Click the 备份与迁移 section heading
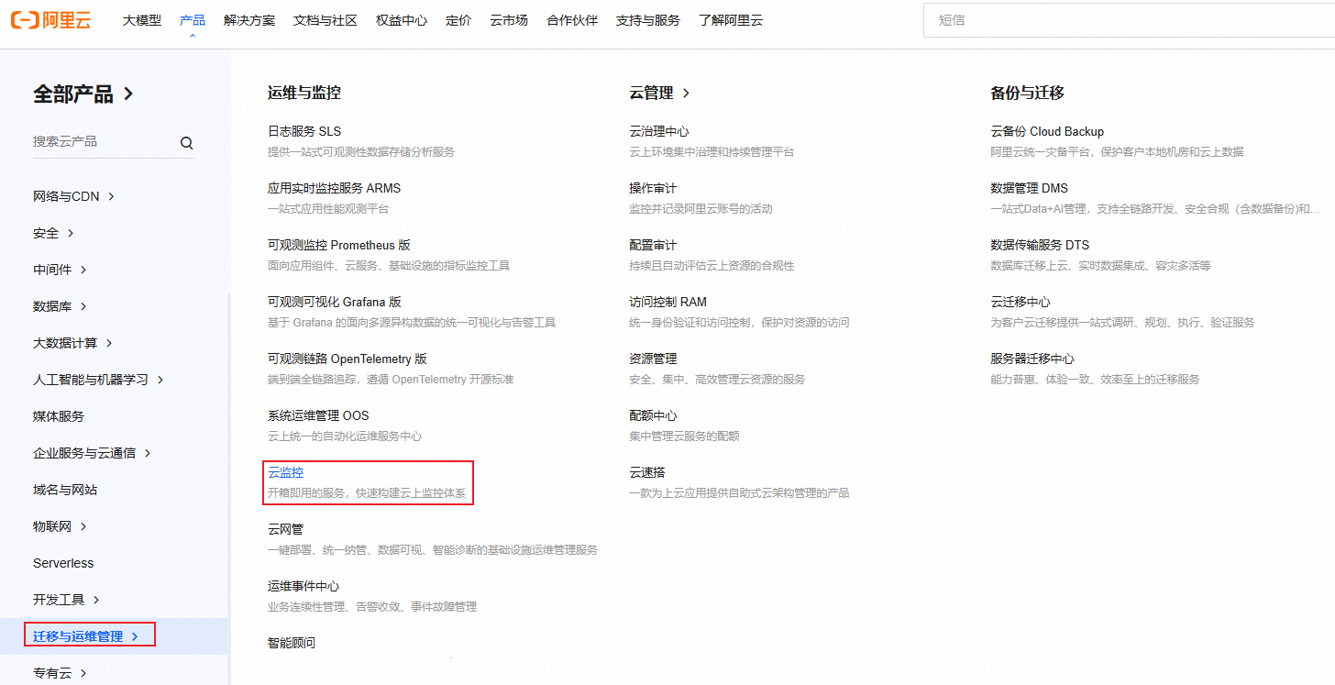 (1027, 93)
